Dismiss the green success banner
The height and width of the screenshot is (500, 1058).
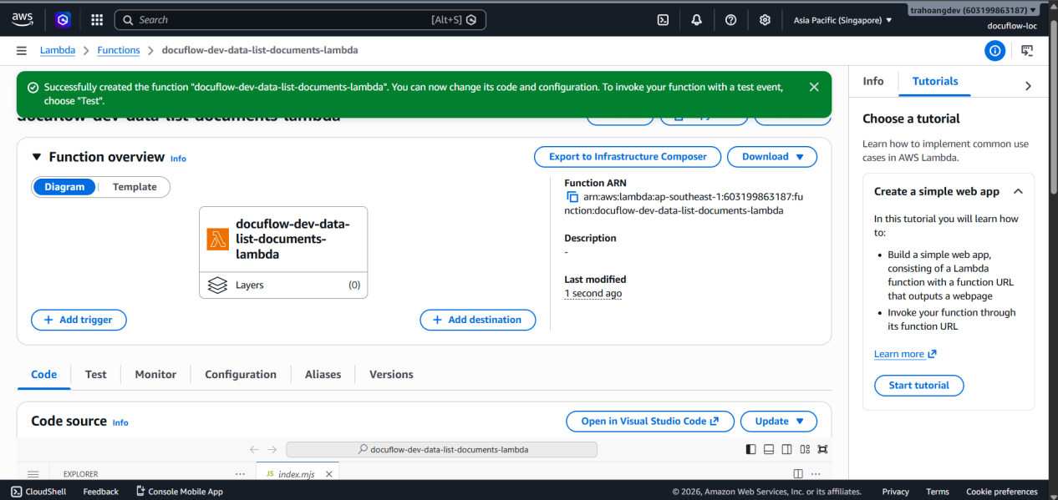click(x=814, y=87)
